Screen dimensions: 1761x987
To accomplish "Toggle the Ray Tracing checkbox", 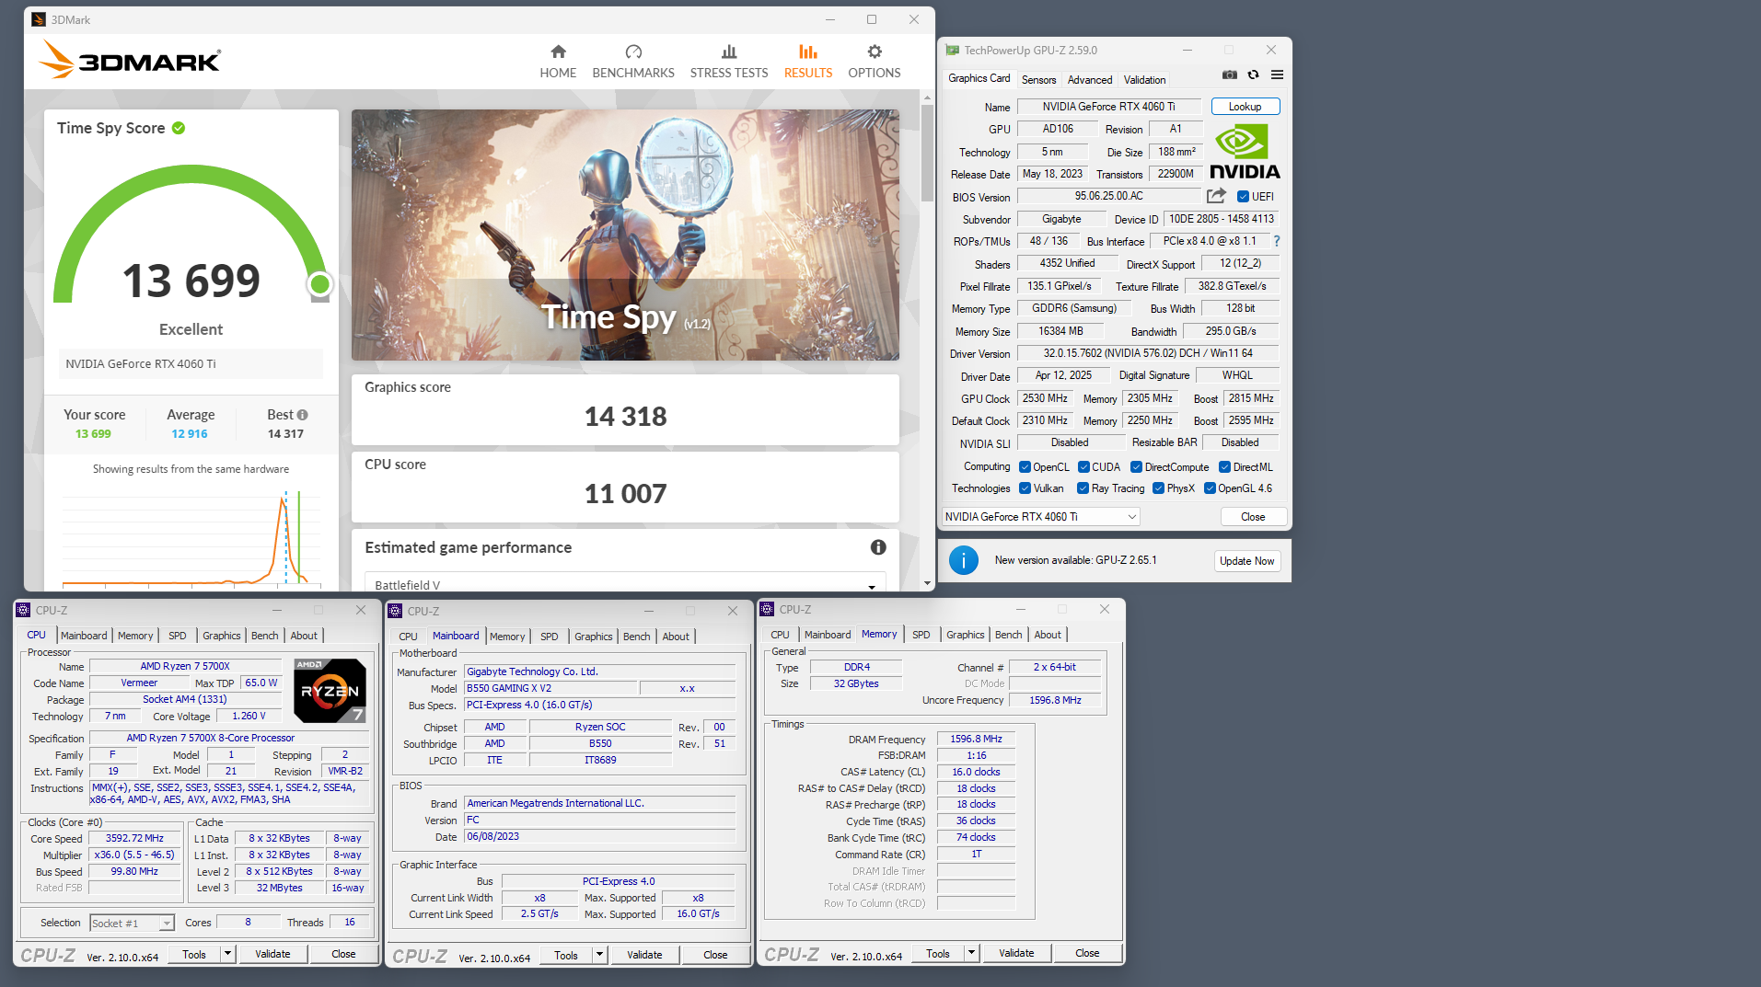I will click(x=1083, y=488).
